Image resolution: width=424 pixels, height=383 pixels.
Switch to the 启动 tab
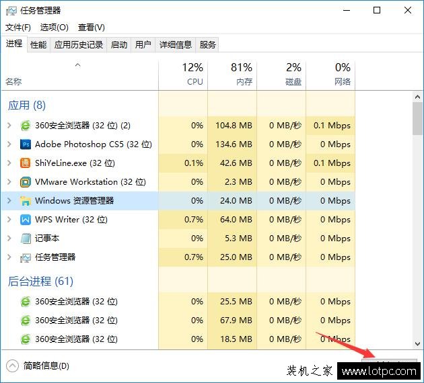(x=119, y=44)
